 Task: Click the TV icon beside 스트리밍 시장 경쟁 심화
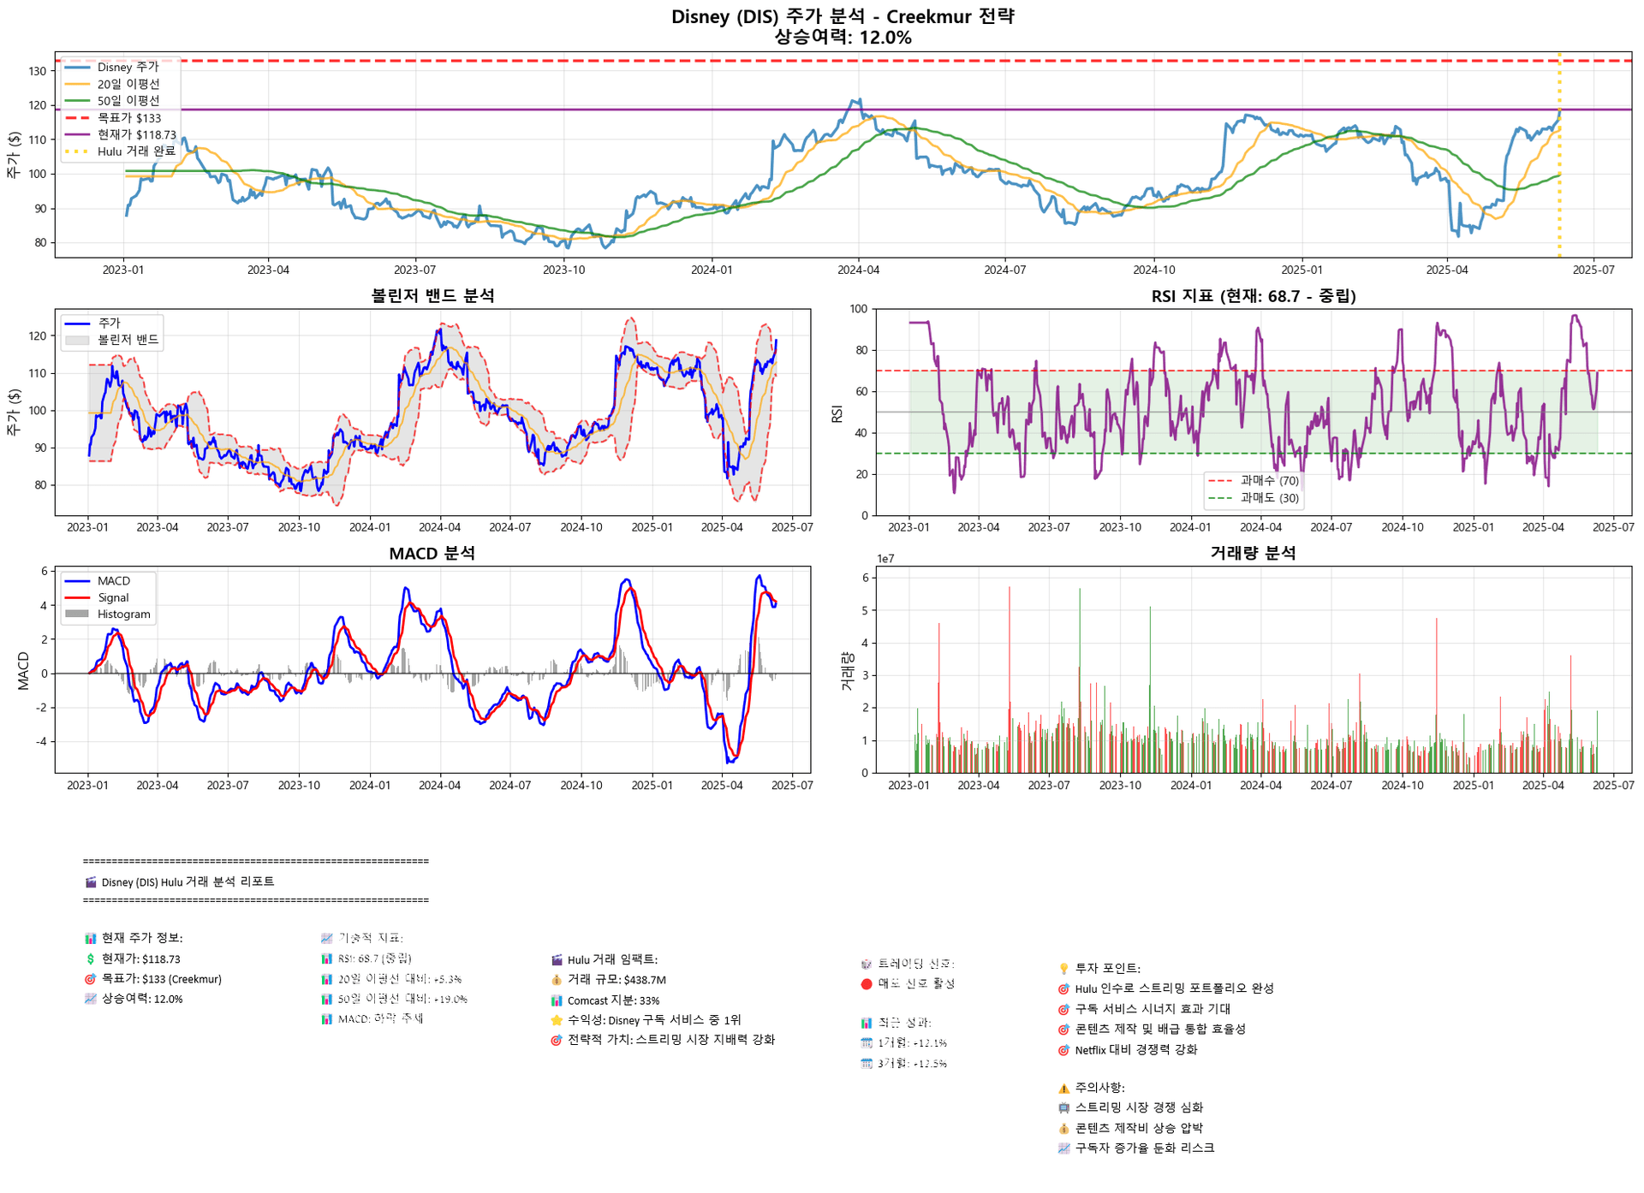click(1064, 1108)
